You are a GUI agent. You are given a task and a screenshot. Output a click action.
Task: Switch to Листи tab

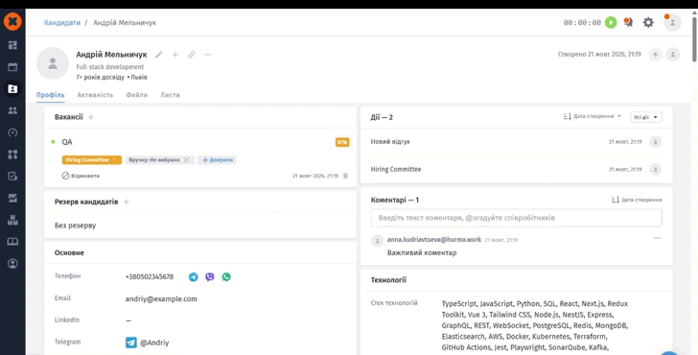170,95
